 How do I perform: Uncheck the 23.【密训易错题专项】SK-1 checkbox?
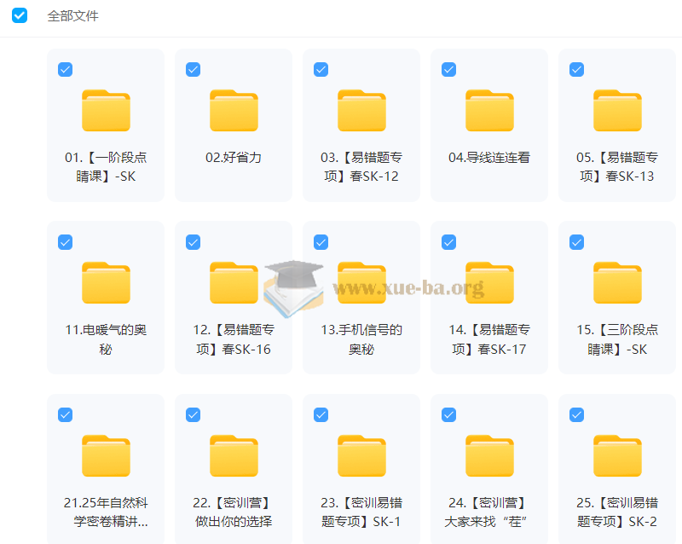coord(321,415)
